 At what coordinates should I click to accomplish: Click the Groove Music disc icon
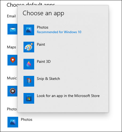click(x=13, y=91)
